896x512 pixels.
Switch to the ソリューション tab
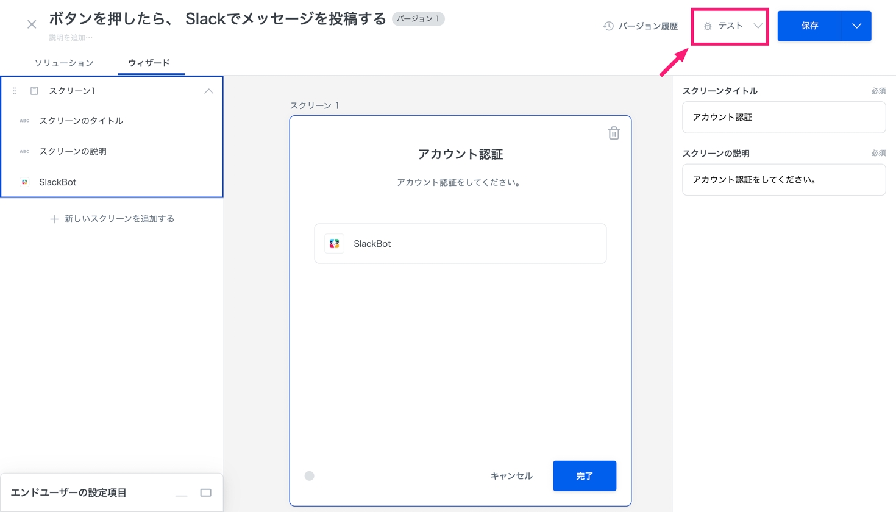(64, 63)
